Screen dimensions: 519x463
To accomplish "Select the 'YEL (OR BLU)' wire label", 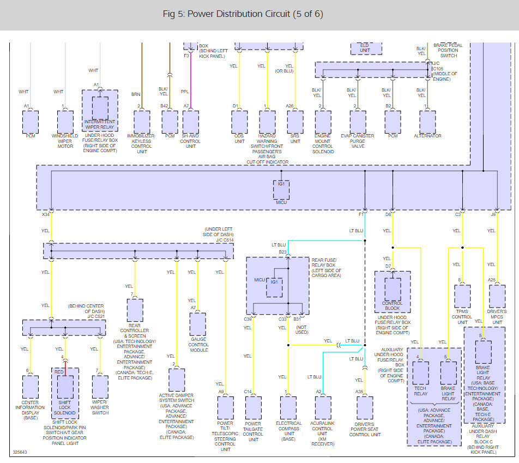I will pyautogui.click(x=285, y=69).
